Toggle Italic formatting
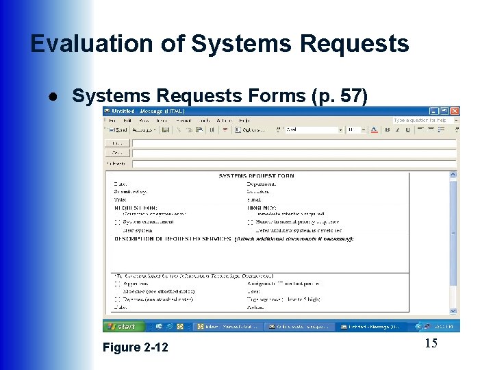The image size is (493, 370). coord(397,130)
